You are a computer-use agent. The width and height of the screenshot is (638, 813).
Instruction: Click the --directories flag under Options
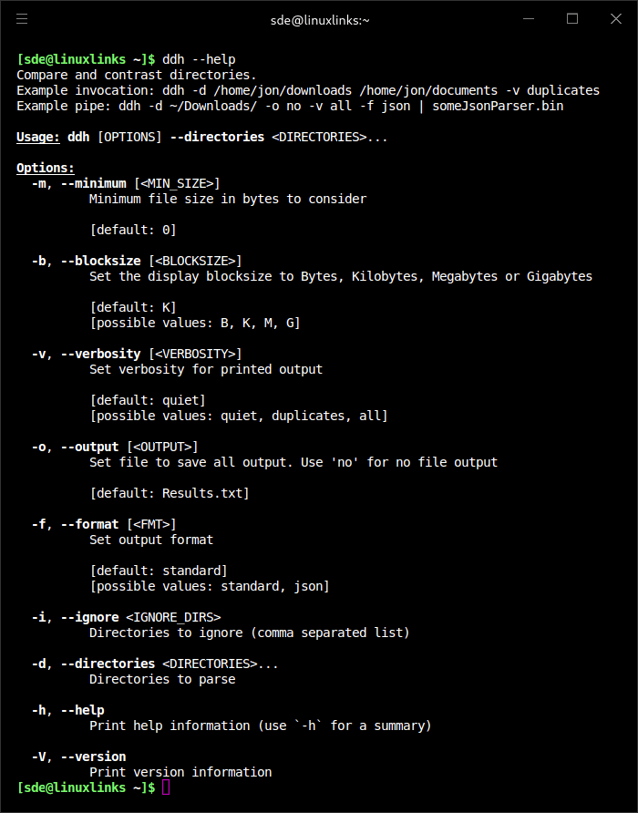point(108,664)
